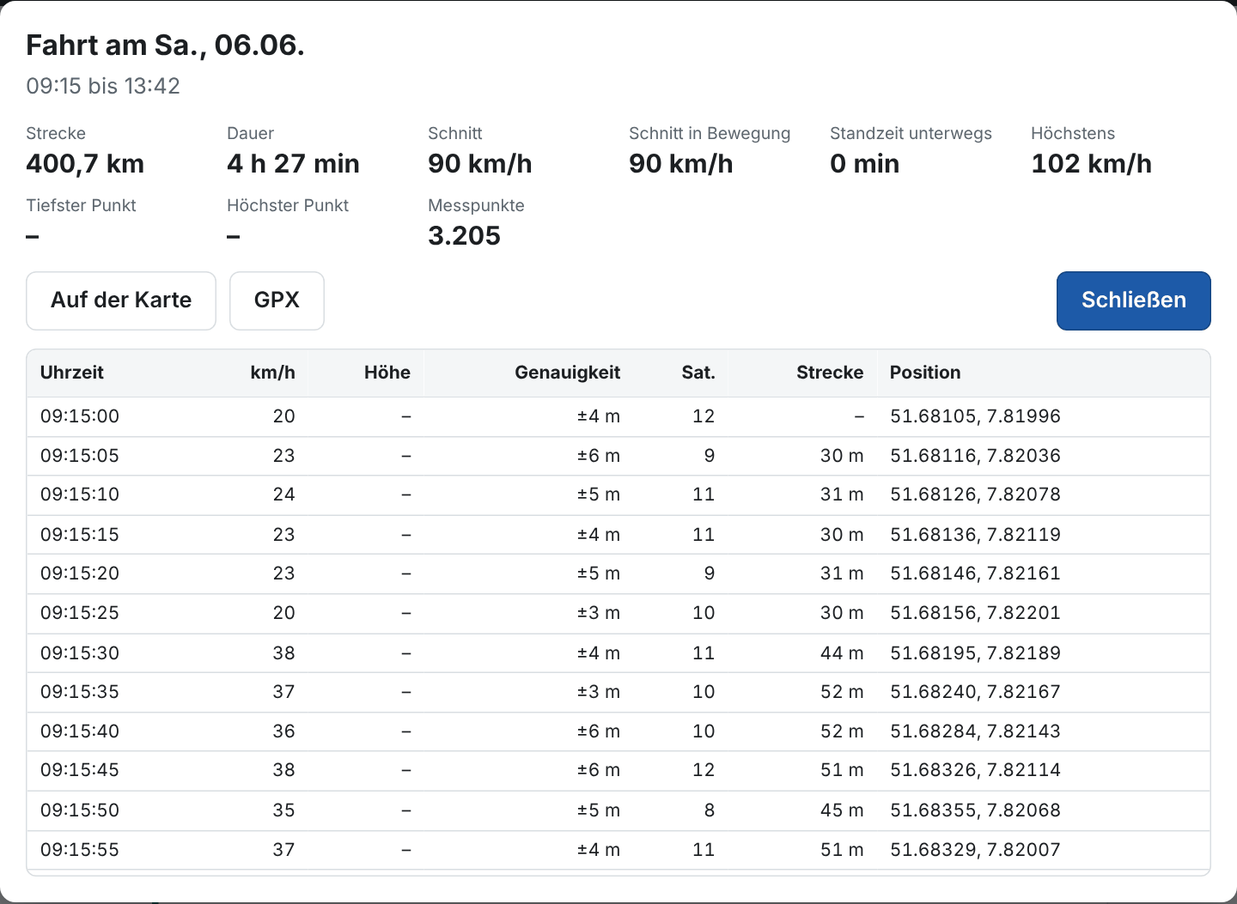Click the Sat. column header

[698, 373]
